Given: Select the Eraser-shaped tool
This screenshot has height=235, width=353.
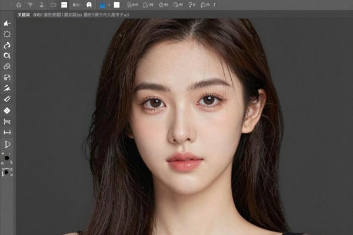Looking at the screenshot, I should point(7,66).
